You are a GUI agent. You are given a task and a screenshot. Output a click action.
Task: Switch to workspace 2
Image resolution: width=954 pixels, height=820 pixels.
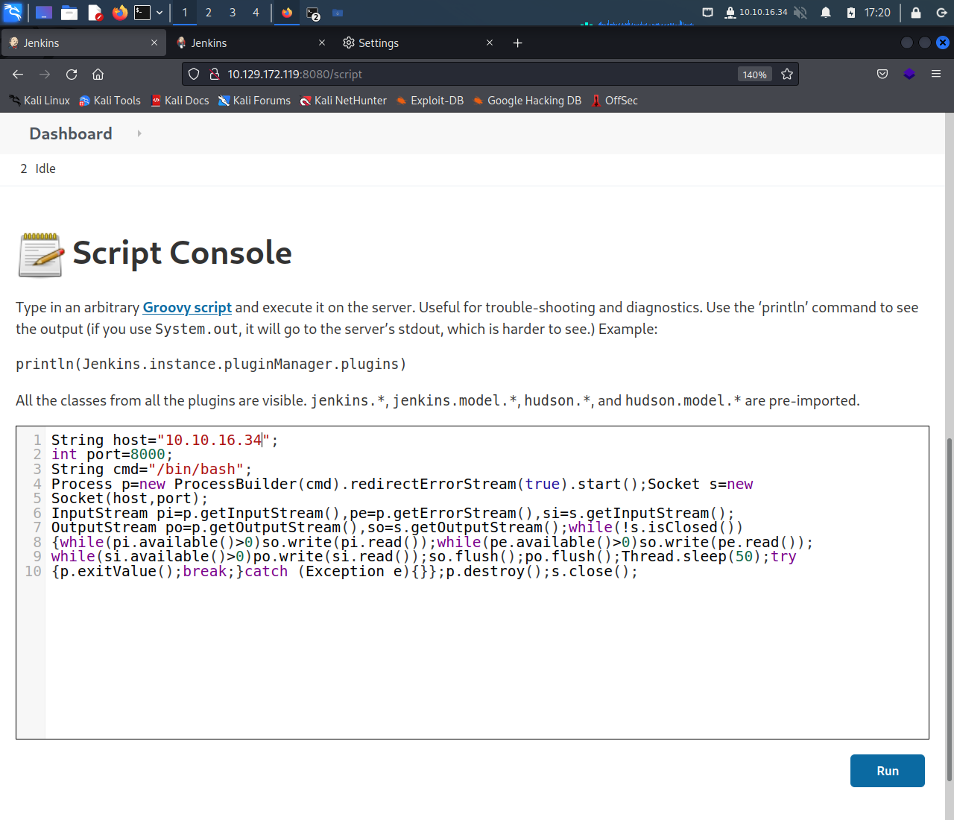point(209,13)
